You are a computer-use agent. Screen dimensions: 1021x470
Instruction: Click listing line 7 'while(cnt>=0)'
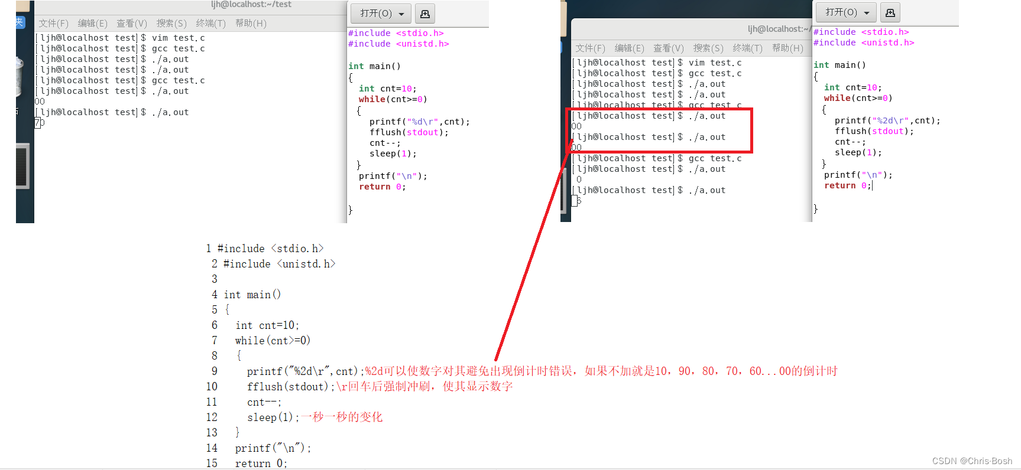(x=273, y=341)
